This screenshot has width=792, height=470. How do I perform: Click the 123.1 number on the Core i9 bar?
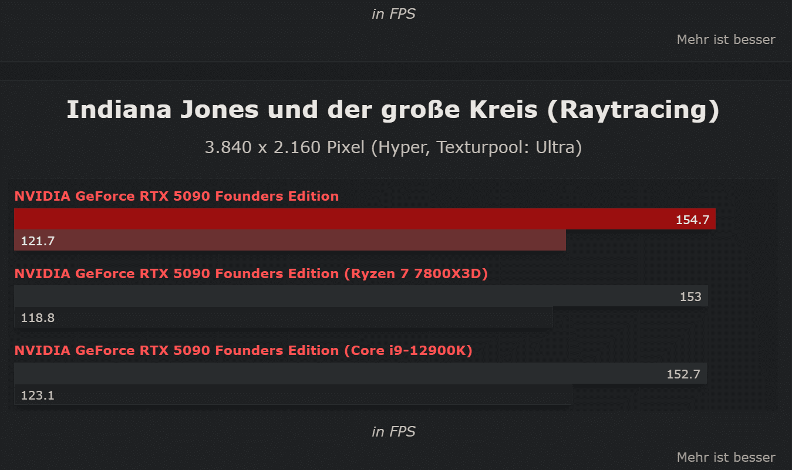[x=38, y=395]
